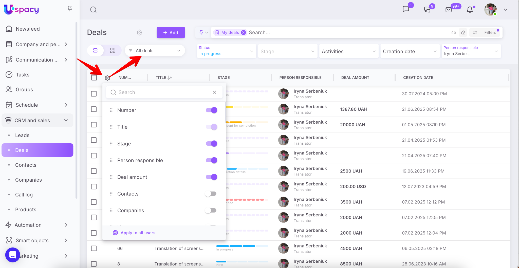The width and height of the screenshot is (519, 268).
Task: Open Deals settings gear next to title
Action: point(139,32)
